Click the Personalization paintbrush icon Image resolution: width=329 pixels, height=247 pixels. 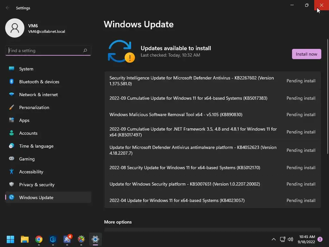(12, 107)
